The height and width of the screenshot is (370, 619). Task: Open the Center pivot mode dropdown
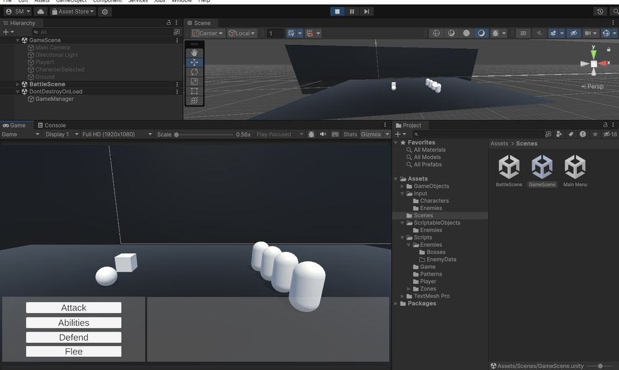point(207,33)
